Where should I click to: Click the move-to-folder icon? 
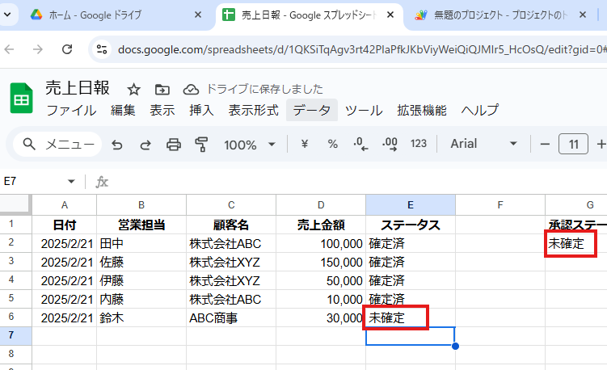(162, 90)
